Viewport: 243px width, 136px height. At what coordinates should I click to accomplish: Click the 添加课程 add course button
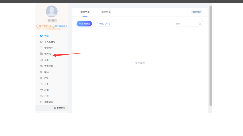point(84,24)
